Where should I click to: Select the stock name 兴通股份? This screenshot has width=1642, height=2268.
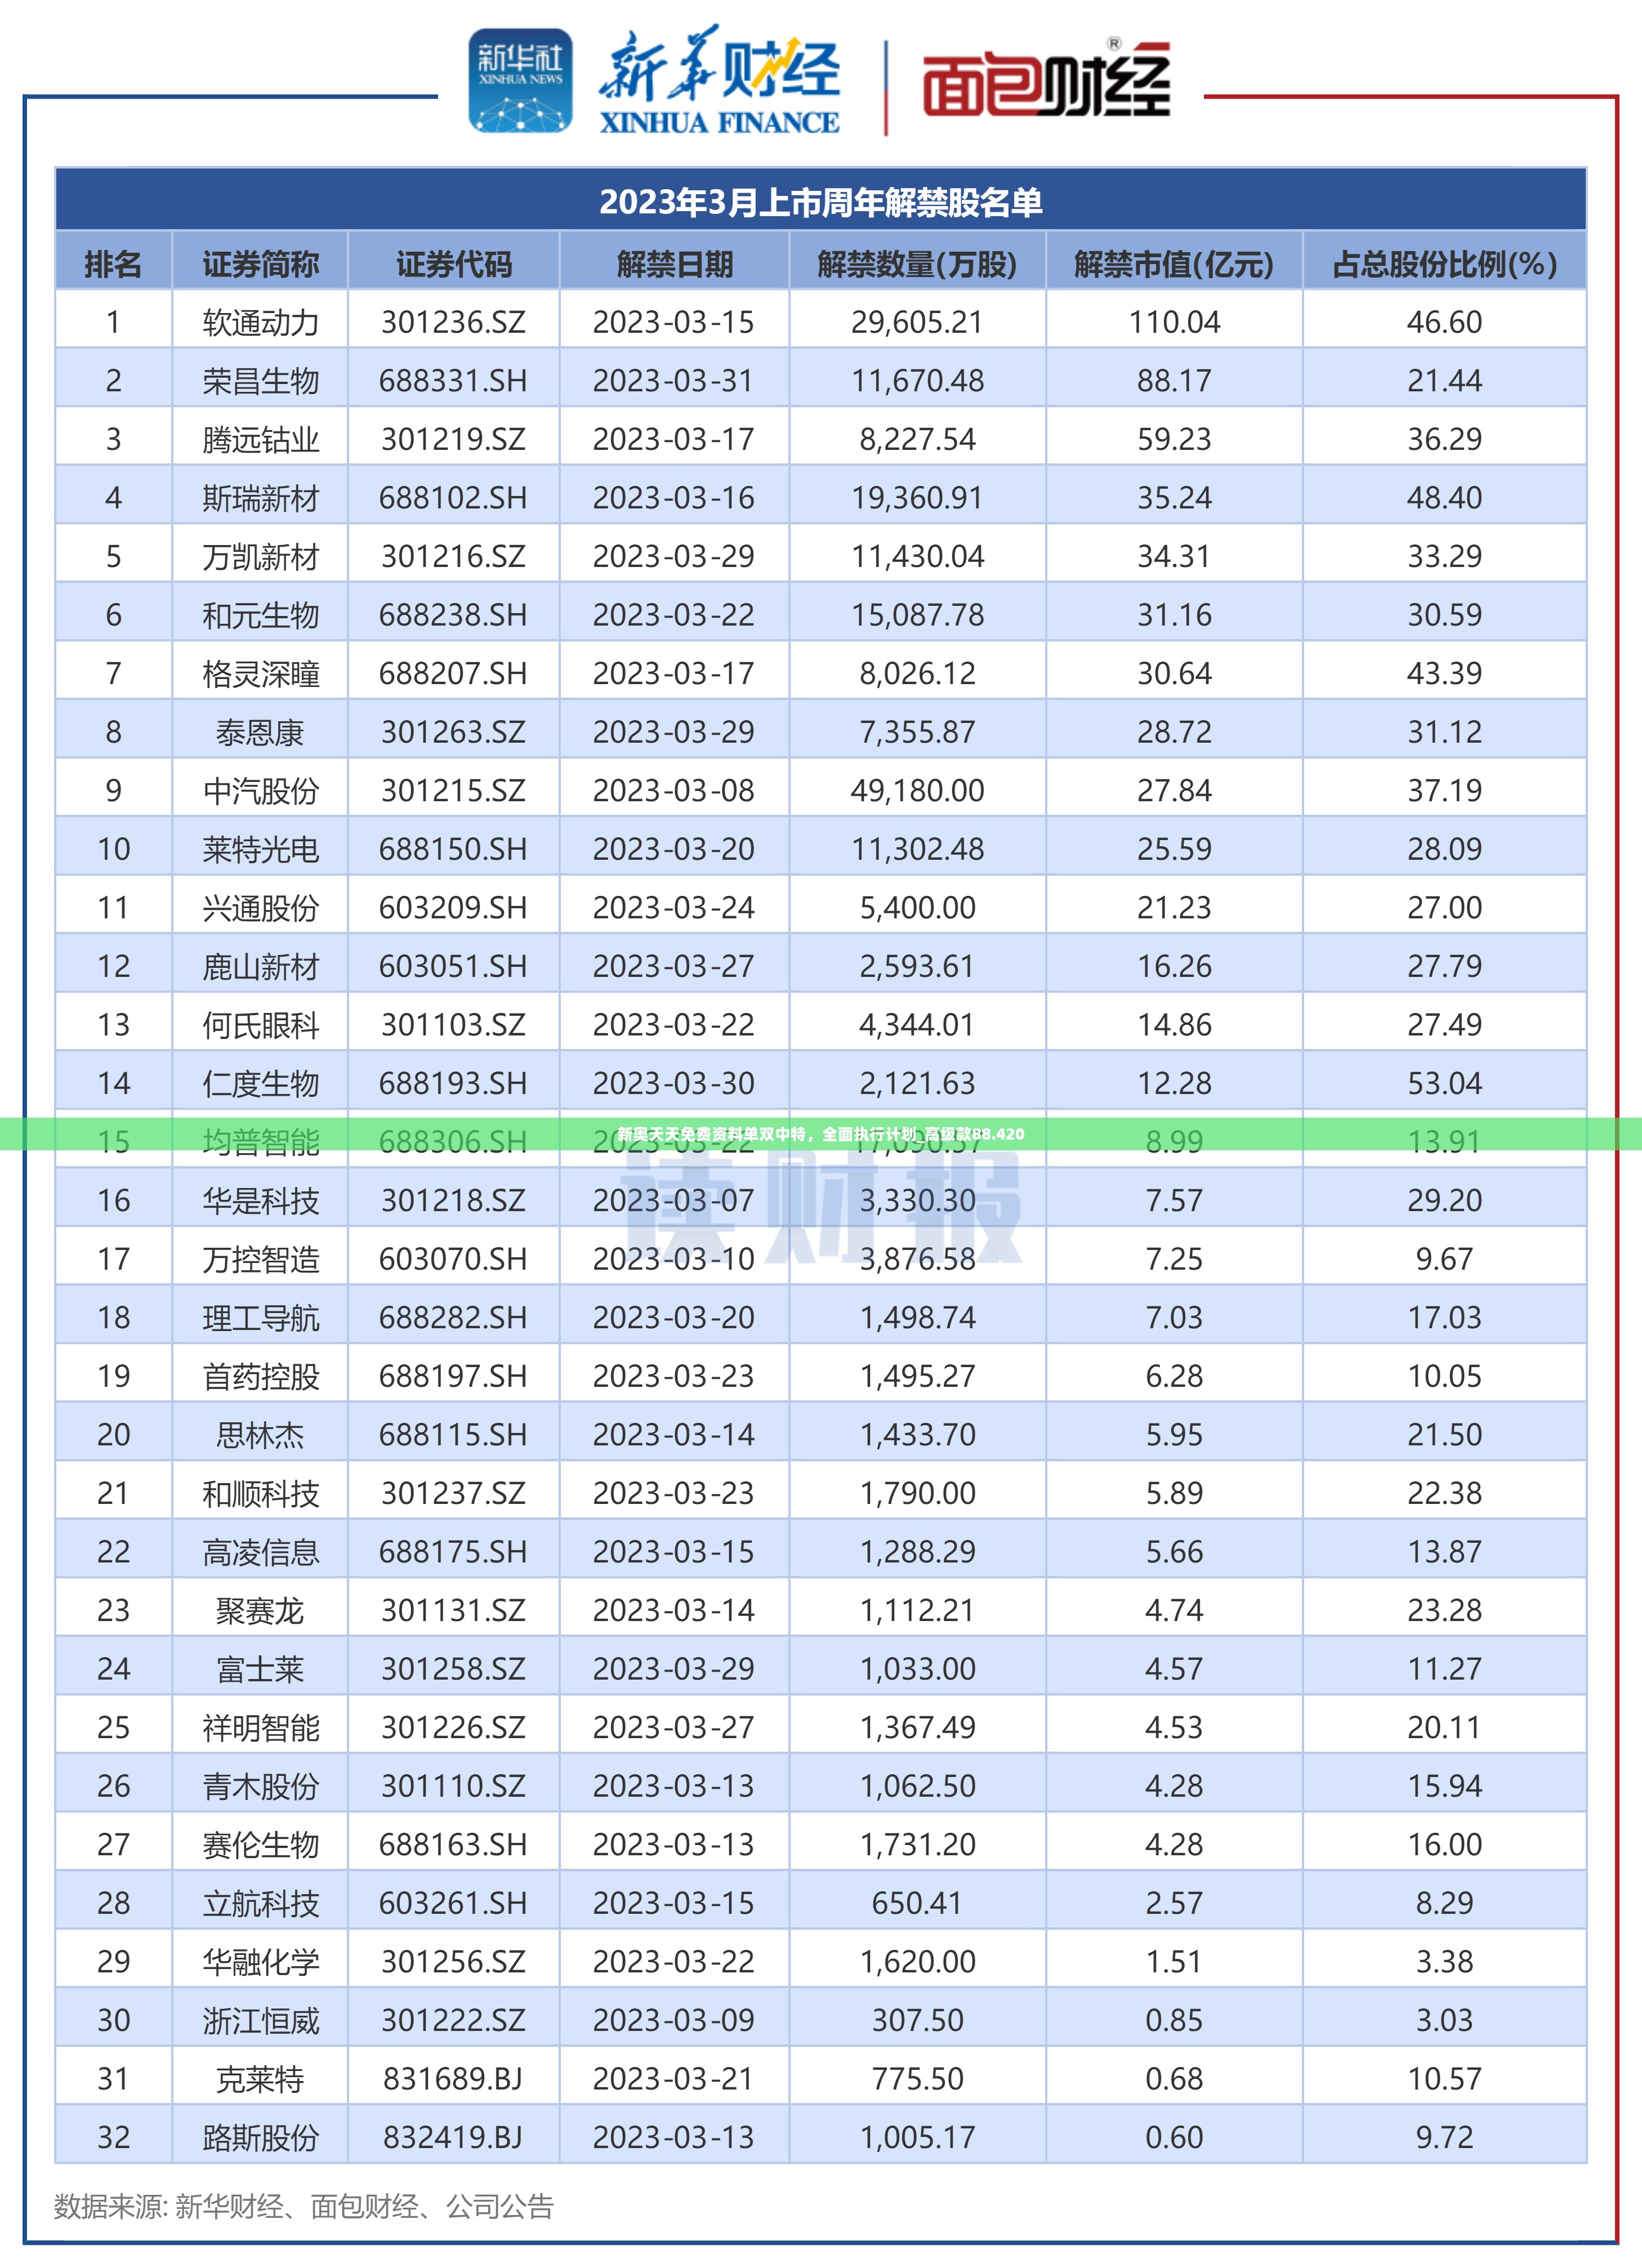(x=260, y=908)
